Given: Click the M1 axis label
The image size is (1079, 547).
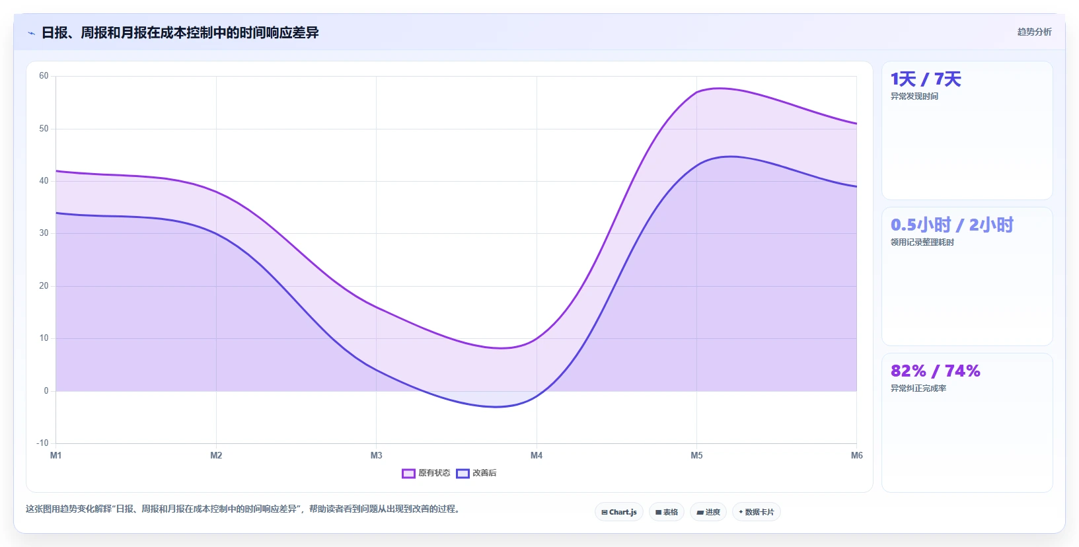Looking at the screenshot, I should [56, 455].
